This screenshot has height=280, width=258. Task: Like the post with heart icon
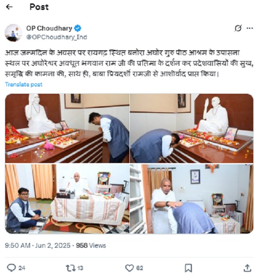pos(129,268)
